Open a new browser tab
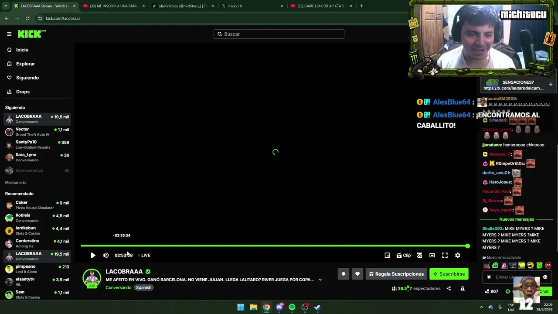 (361, 6)
